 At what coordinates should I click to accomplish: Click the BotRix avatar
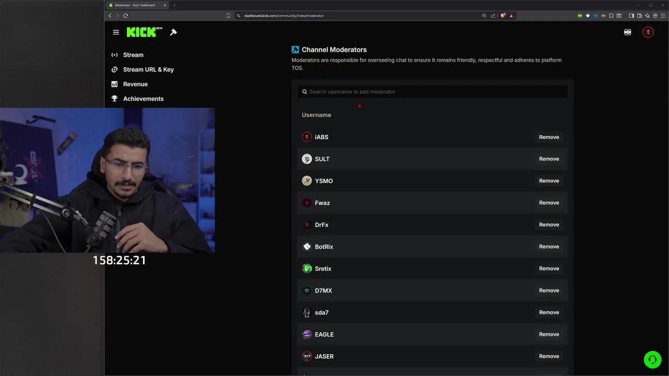[307, 246]
